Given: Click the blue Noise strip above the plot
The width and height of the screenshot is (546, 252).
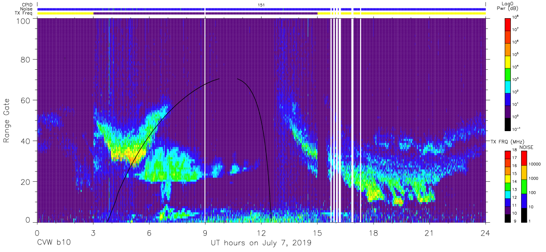Looking at the screenshot, I should coord(261,9).
